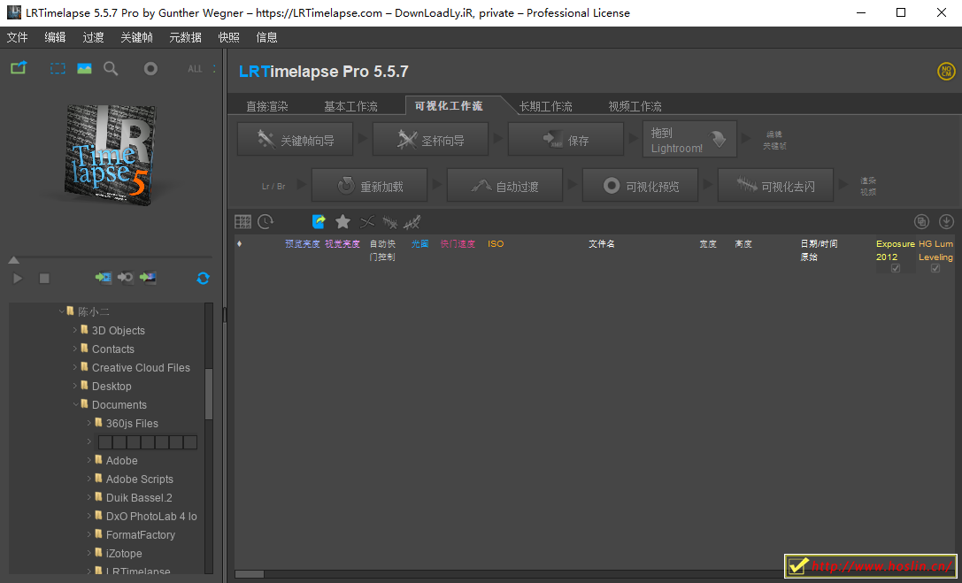Screen dimensions: 962x583
Task: Expand the Contacts folder
Action: 75,349
